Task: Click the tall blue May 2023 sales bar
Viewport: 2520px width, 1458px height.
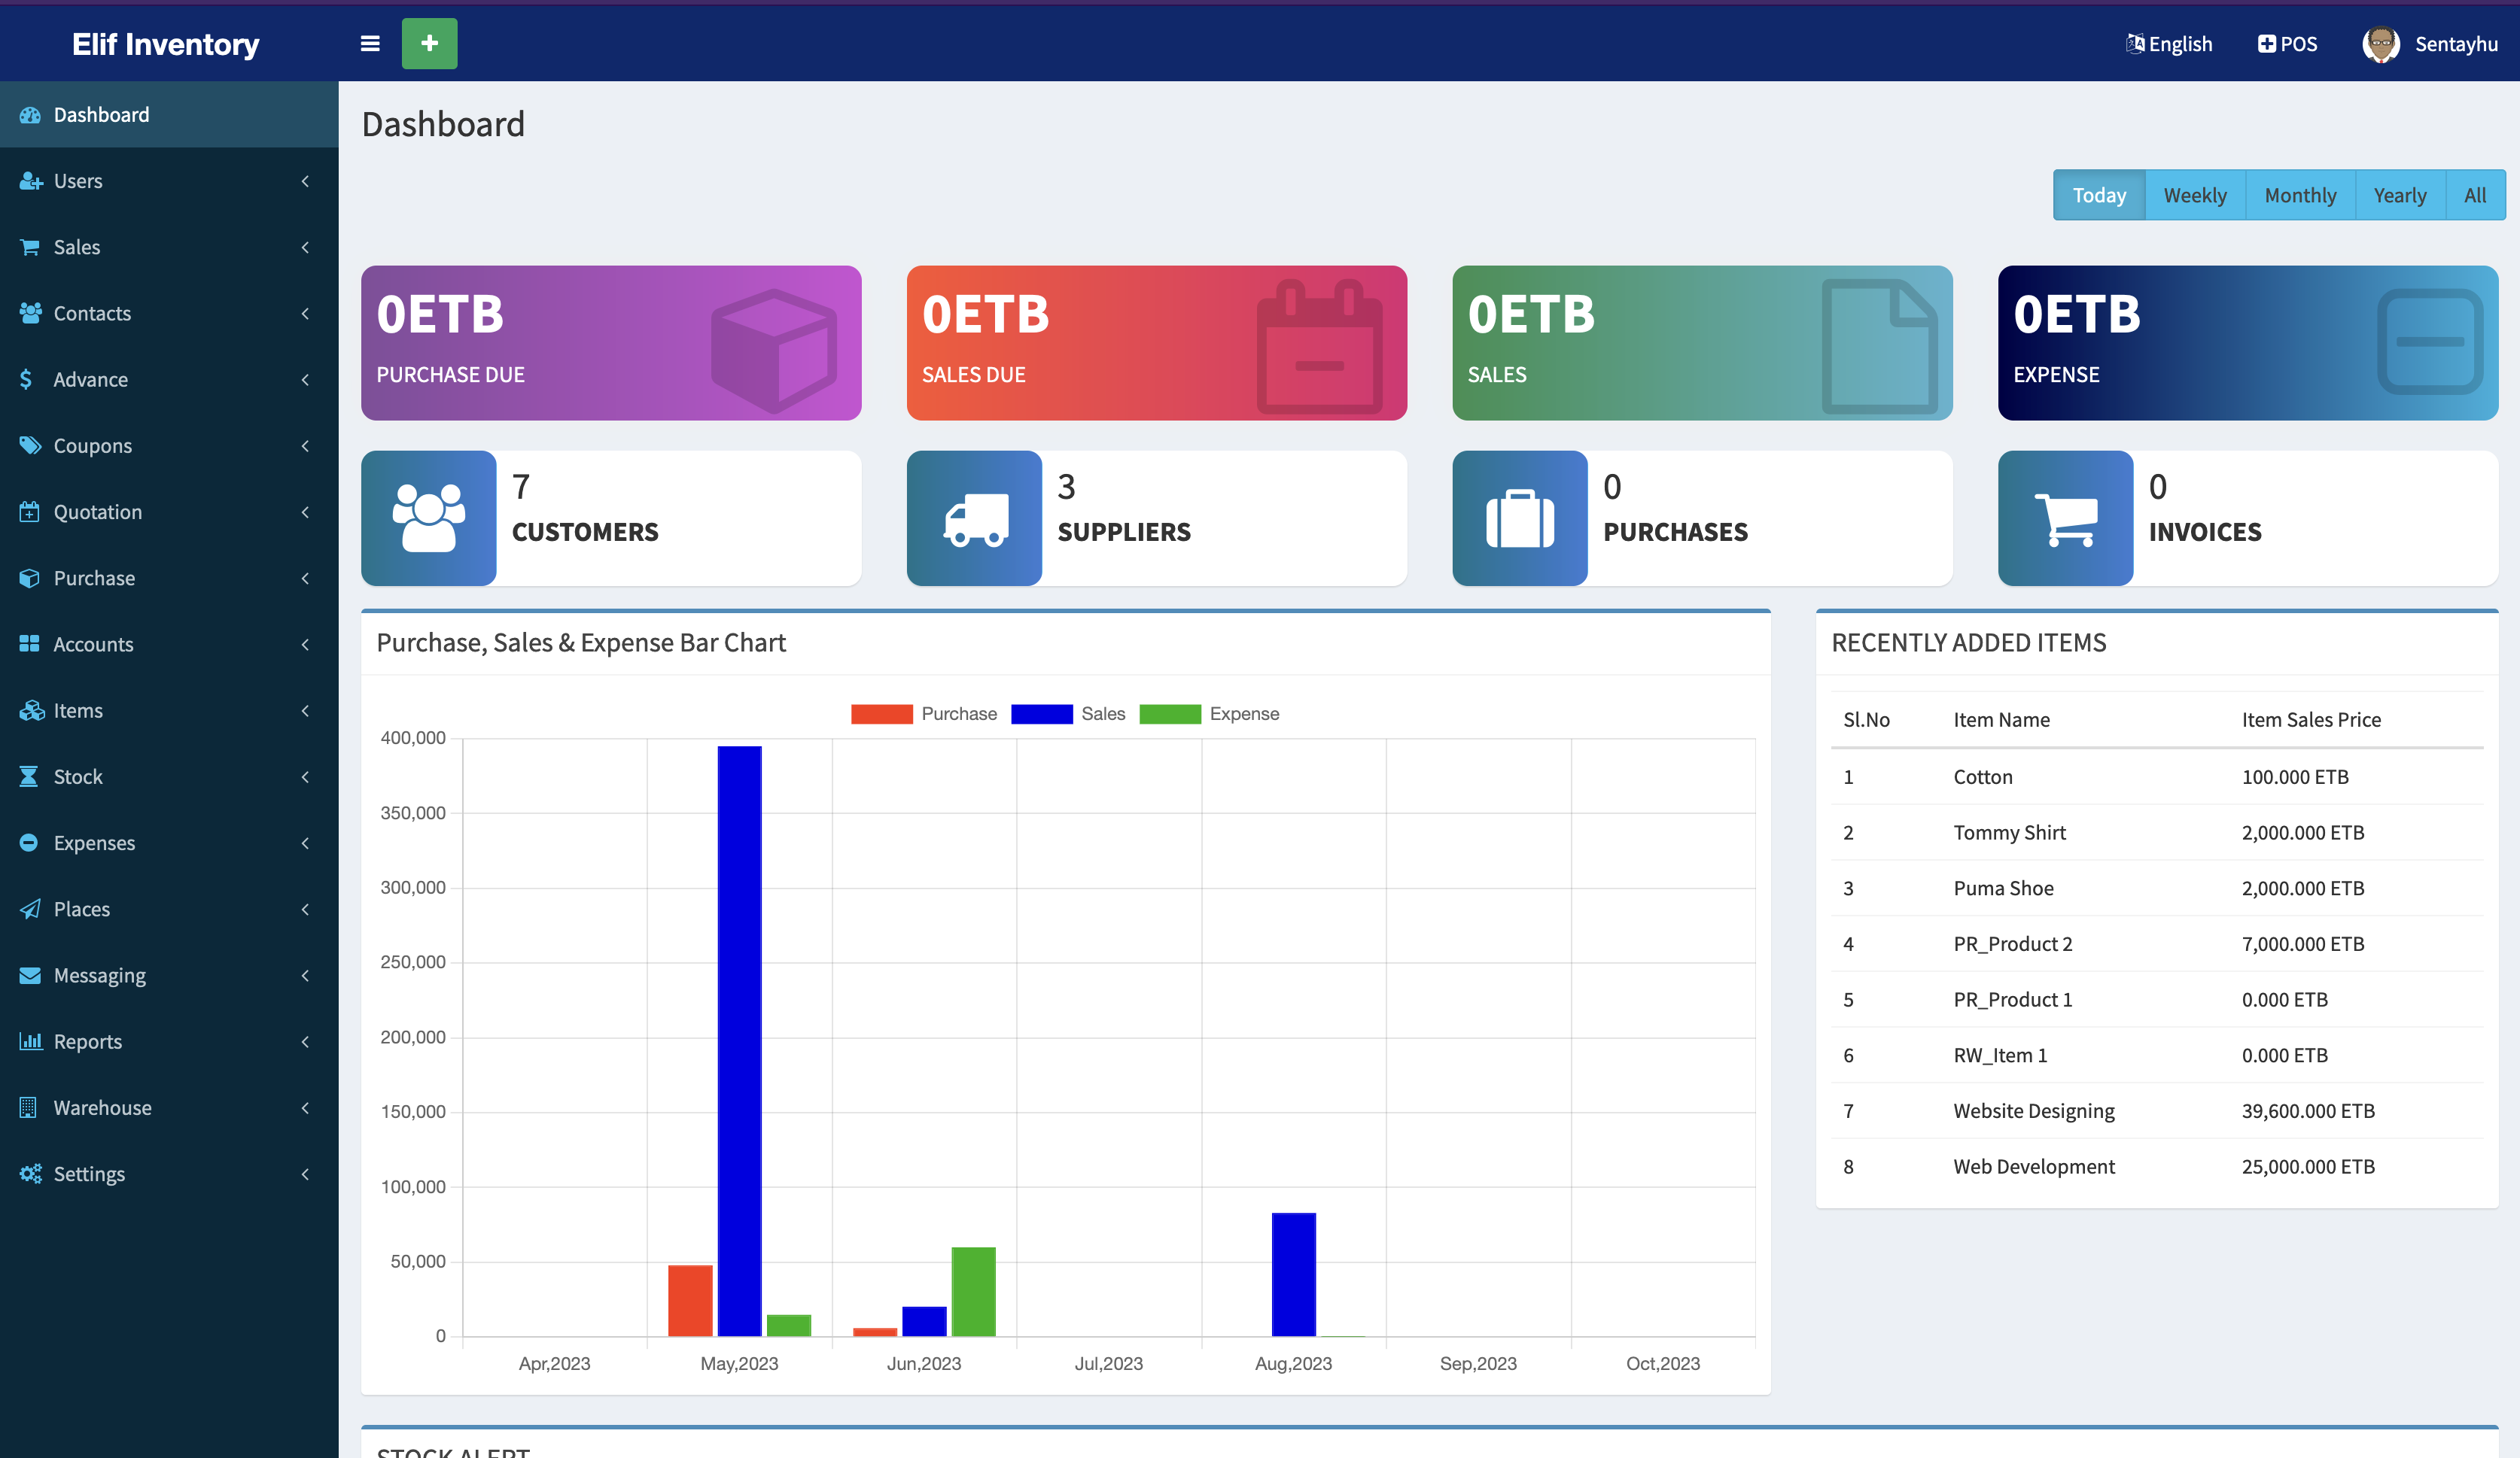Action: click(739, 1039)
